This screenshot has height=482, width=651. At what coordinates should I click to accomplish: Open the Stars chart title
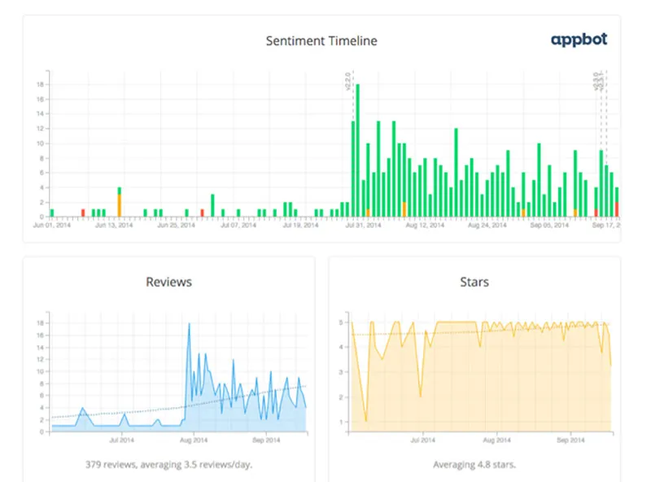(x=474, y=282)
